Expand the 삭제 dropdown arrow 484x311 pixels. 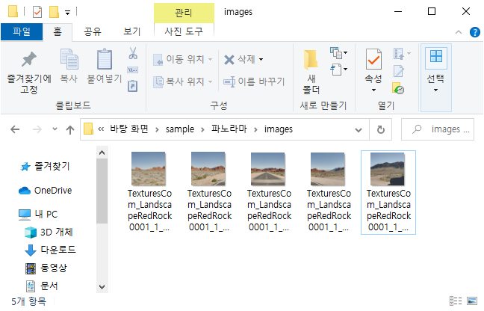[261, 59]
